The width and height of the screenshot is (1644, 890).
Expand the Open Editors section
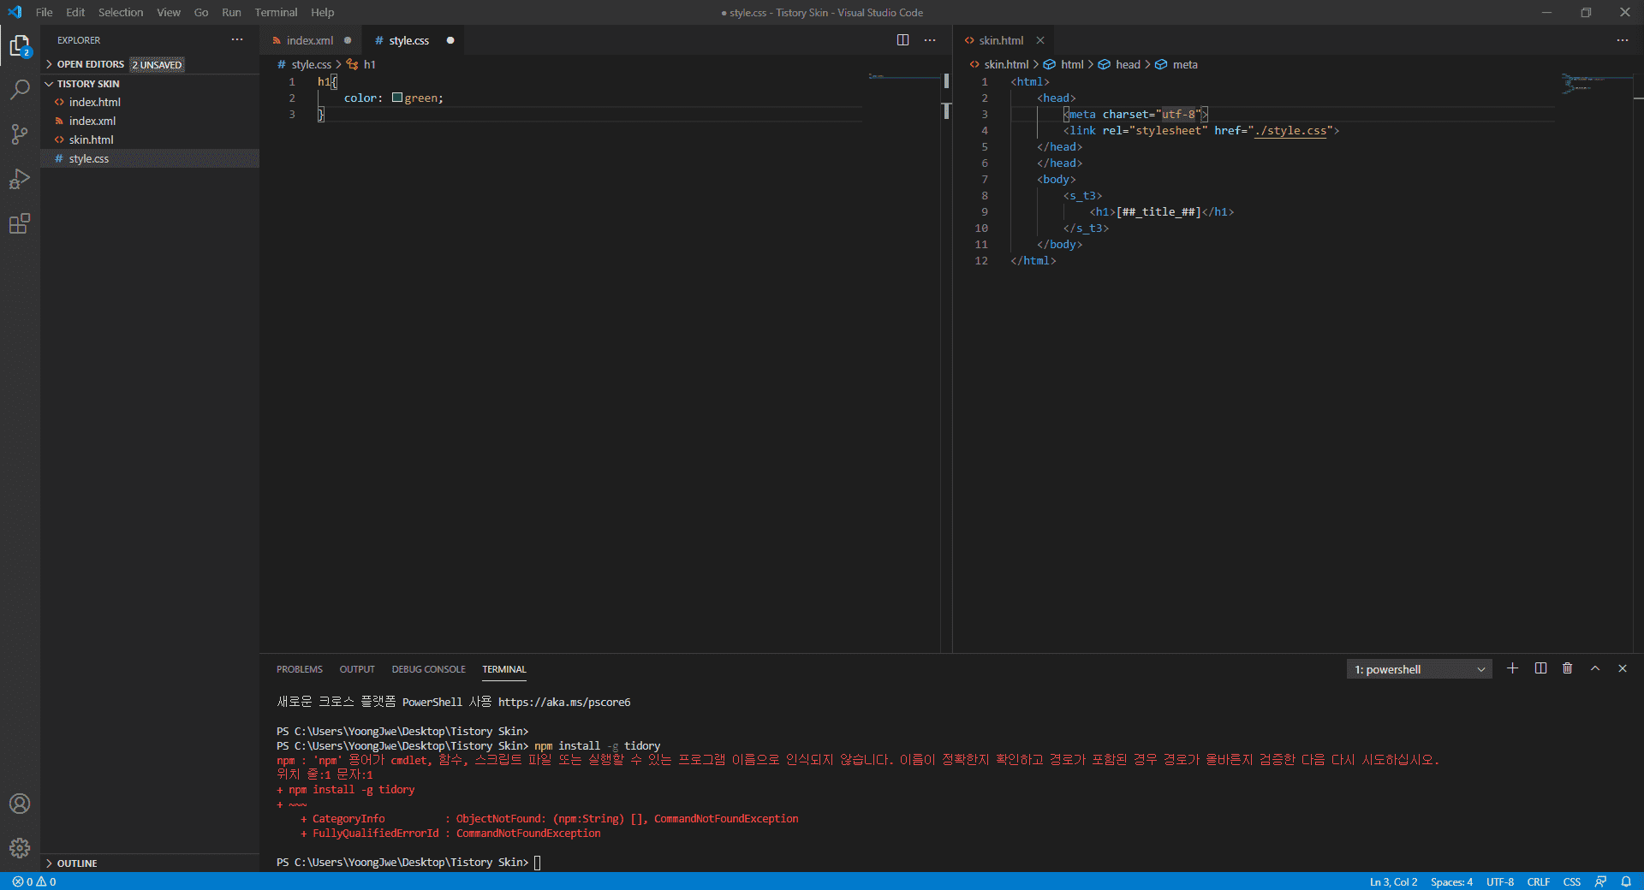coord(90,64)
